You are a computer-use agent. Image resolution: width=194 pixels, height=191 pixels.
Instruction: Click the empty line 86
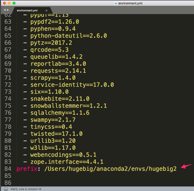tap(76, 183)
